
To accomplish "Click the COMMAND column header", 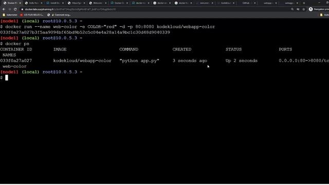I will tap(129, 49).
